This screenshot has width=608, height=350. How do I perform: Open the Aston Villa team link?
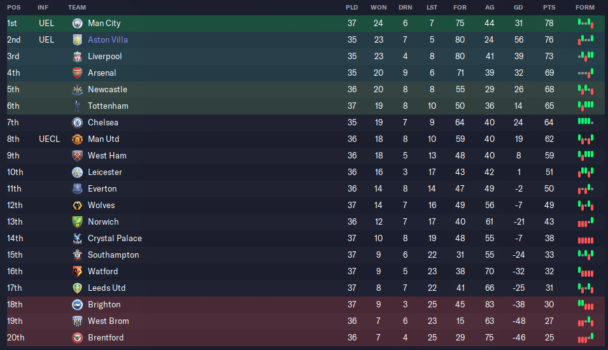point(108,40)
